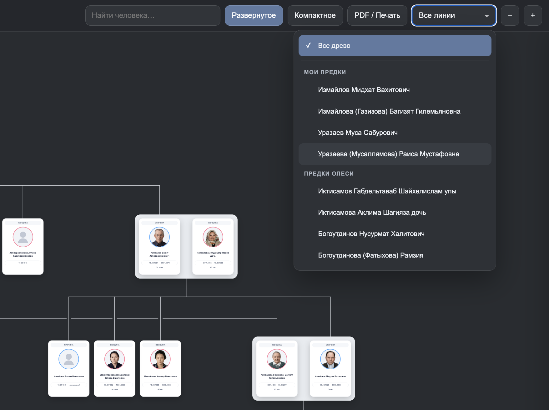The width and height of the screenshot is (549, 410).
Task: Click photo of Измайлов Мидхат Вахитович card
Action: click(330, 359)
